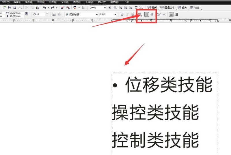231x155 pixels.
Task: Open the character formatting icon
Action: tap(159, 14)
